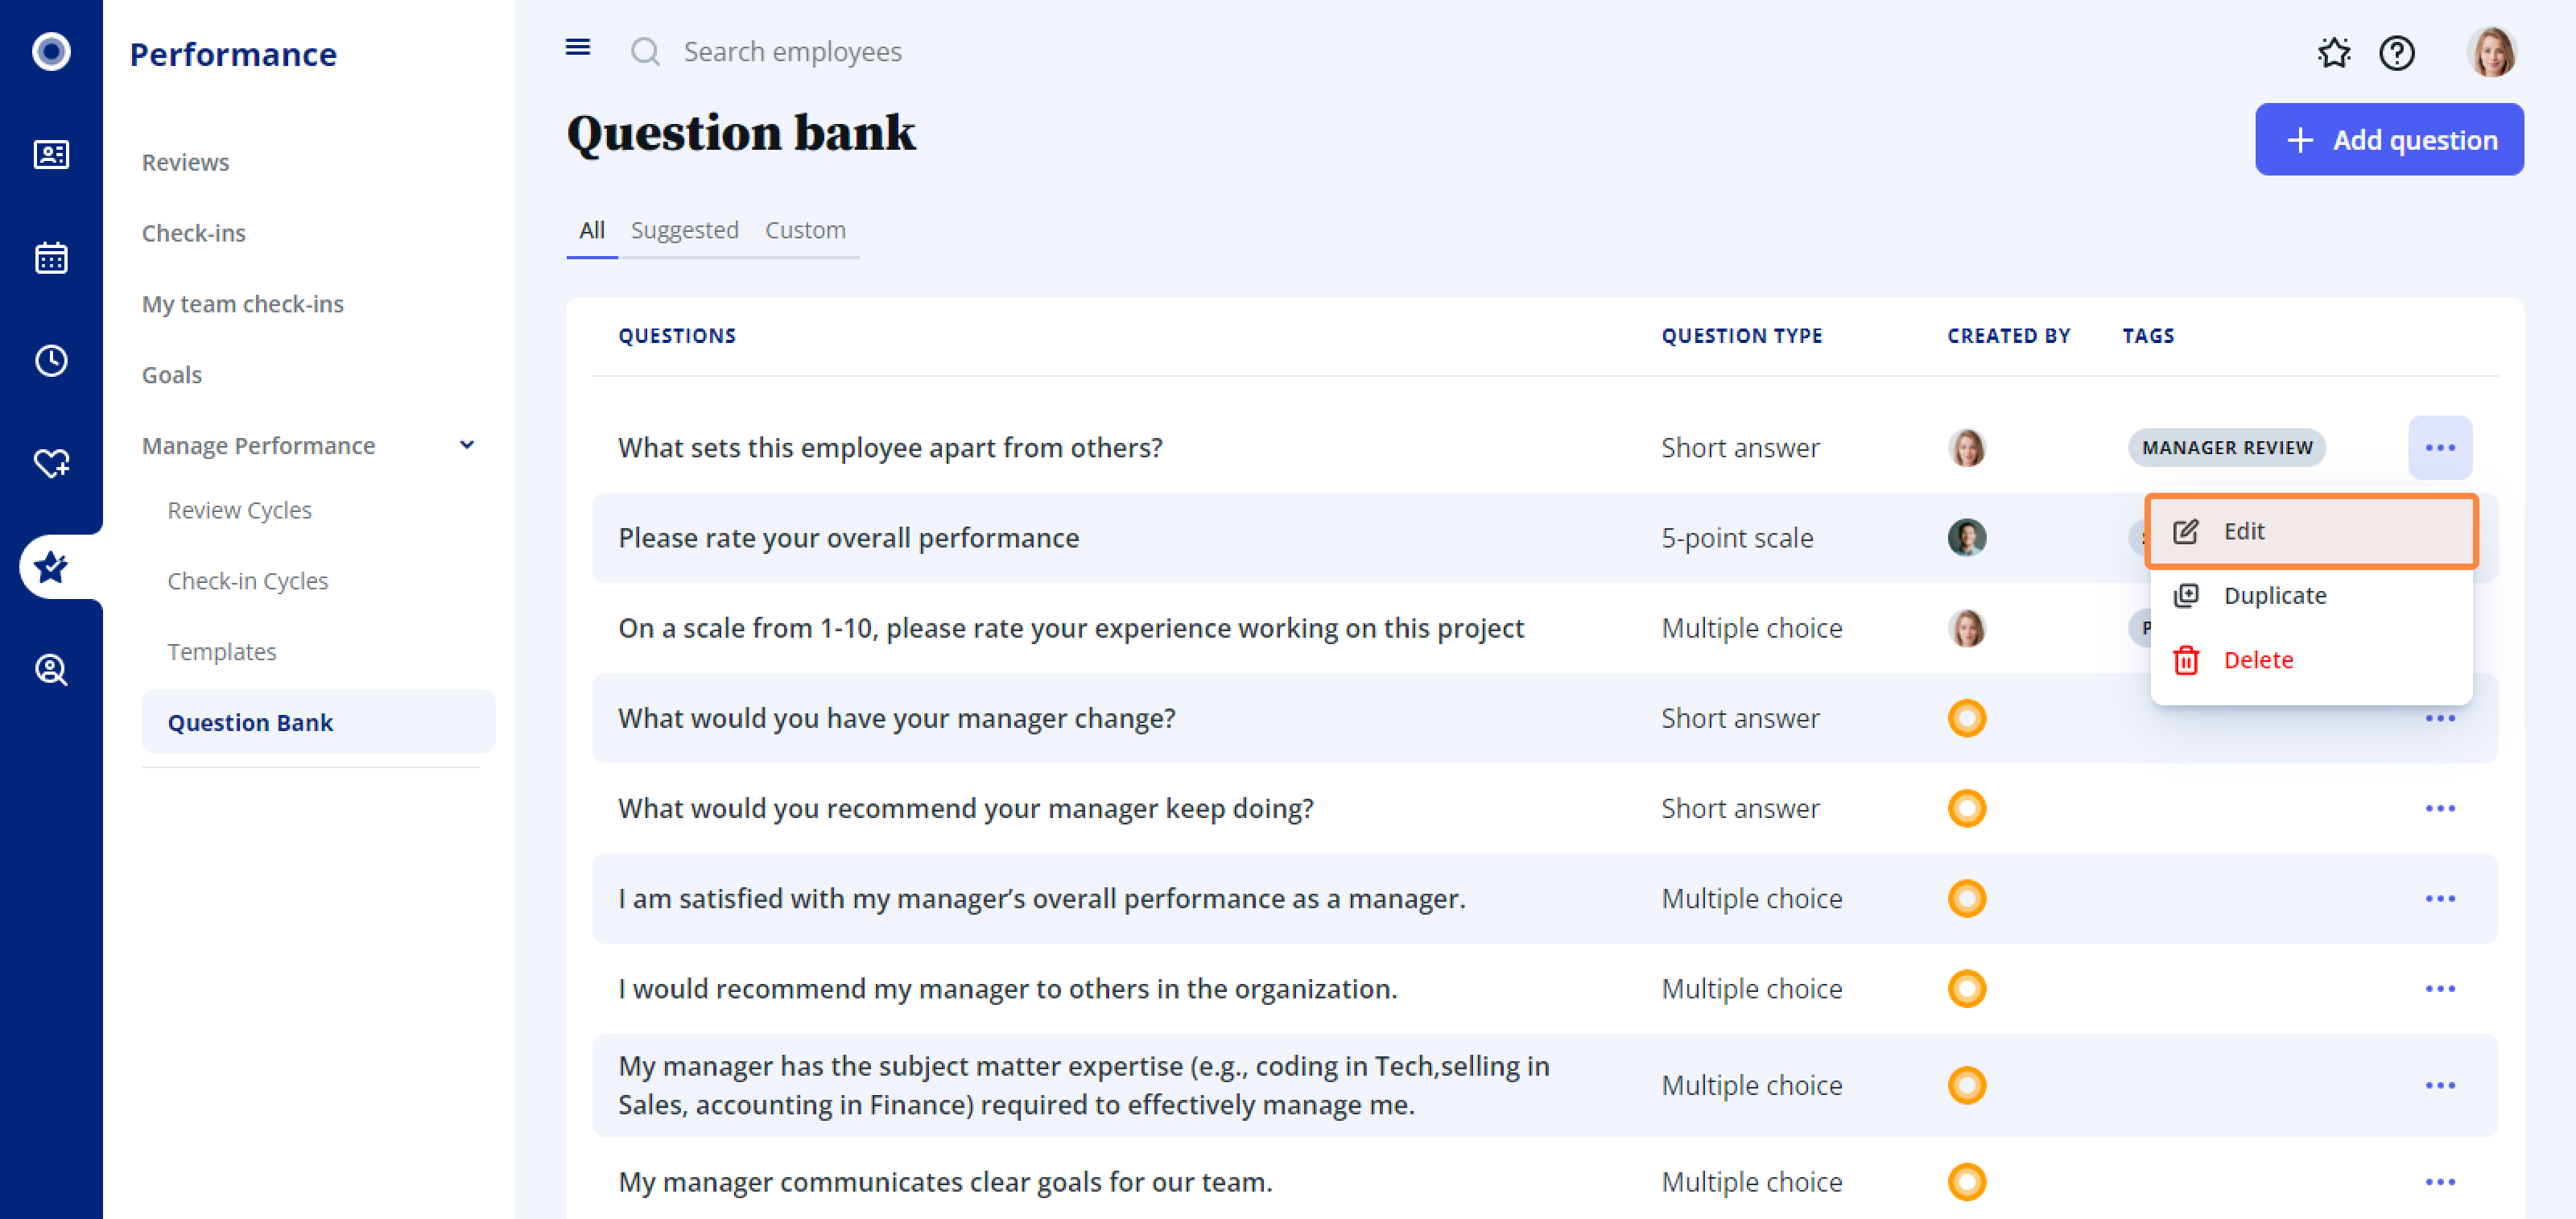
Task: Open the help question mark icon
Action: [x=2396, y=52]
